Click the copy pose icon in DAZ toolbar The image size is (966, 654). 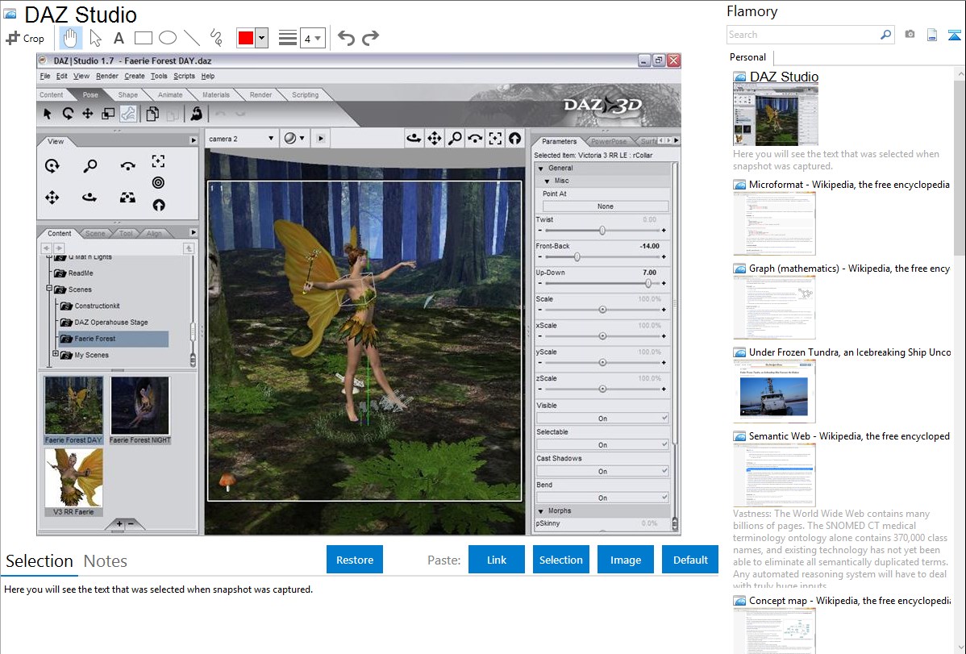(x=152, y=114)
